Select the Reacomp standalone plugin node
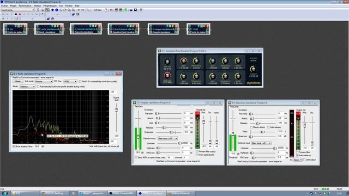 point(86,29)
